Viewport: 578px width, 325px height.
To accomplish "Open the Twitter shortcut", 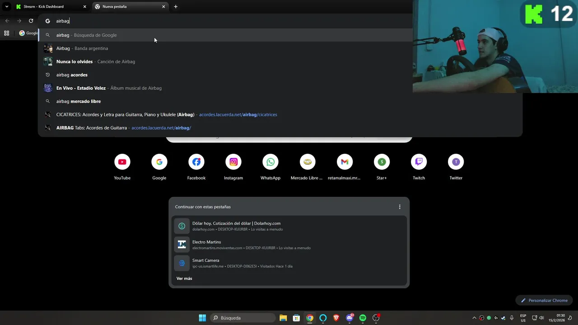I will click(x=456, y=167).
